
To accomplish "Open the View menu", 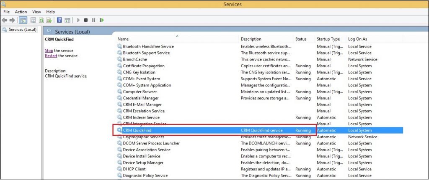I will click(36, 12).
